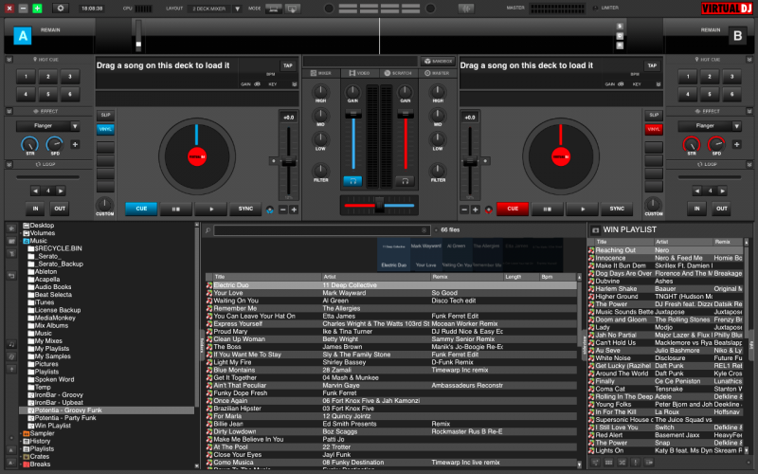Open deck A Flanger effect dropdown
The image size is (758, 474).
(x=75, y=126)
